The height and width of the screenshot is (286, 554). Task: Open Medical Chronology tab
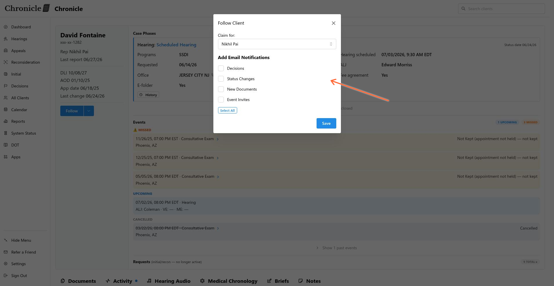(229, 281)
